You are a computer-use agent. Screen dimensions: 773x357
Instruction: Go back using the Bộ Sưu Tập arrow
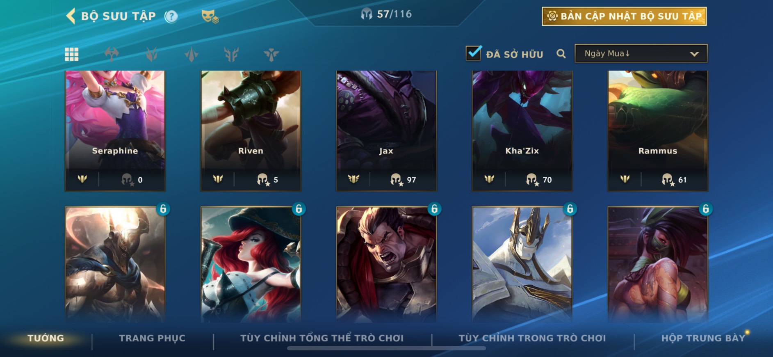coord(71,16)
